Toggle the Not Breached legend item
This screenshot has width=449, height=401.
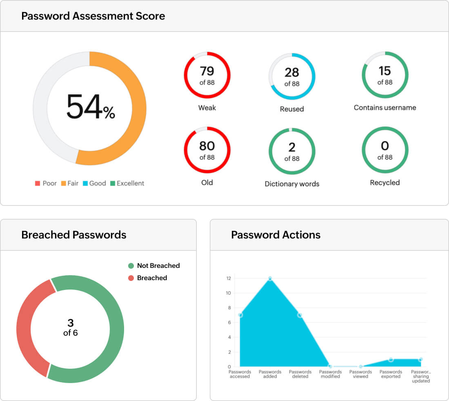[154, 265]
